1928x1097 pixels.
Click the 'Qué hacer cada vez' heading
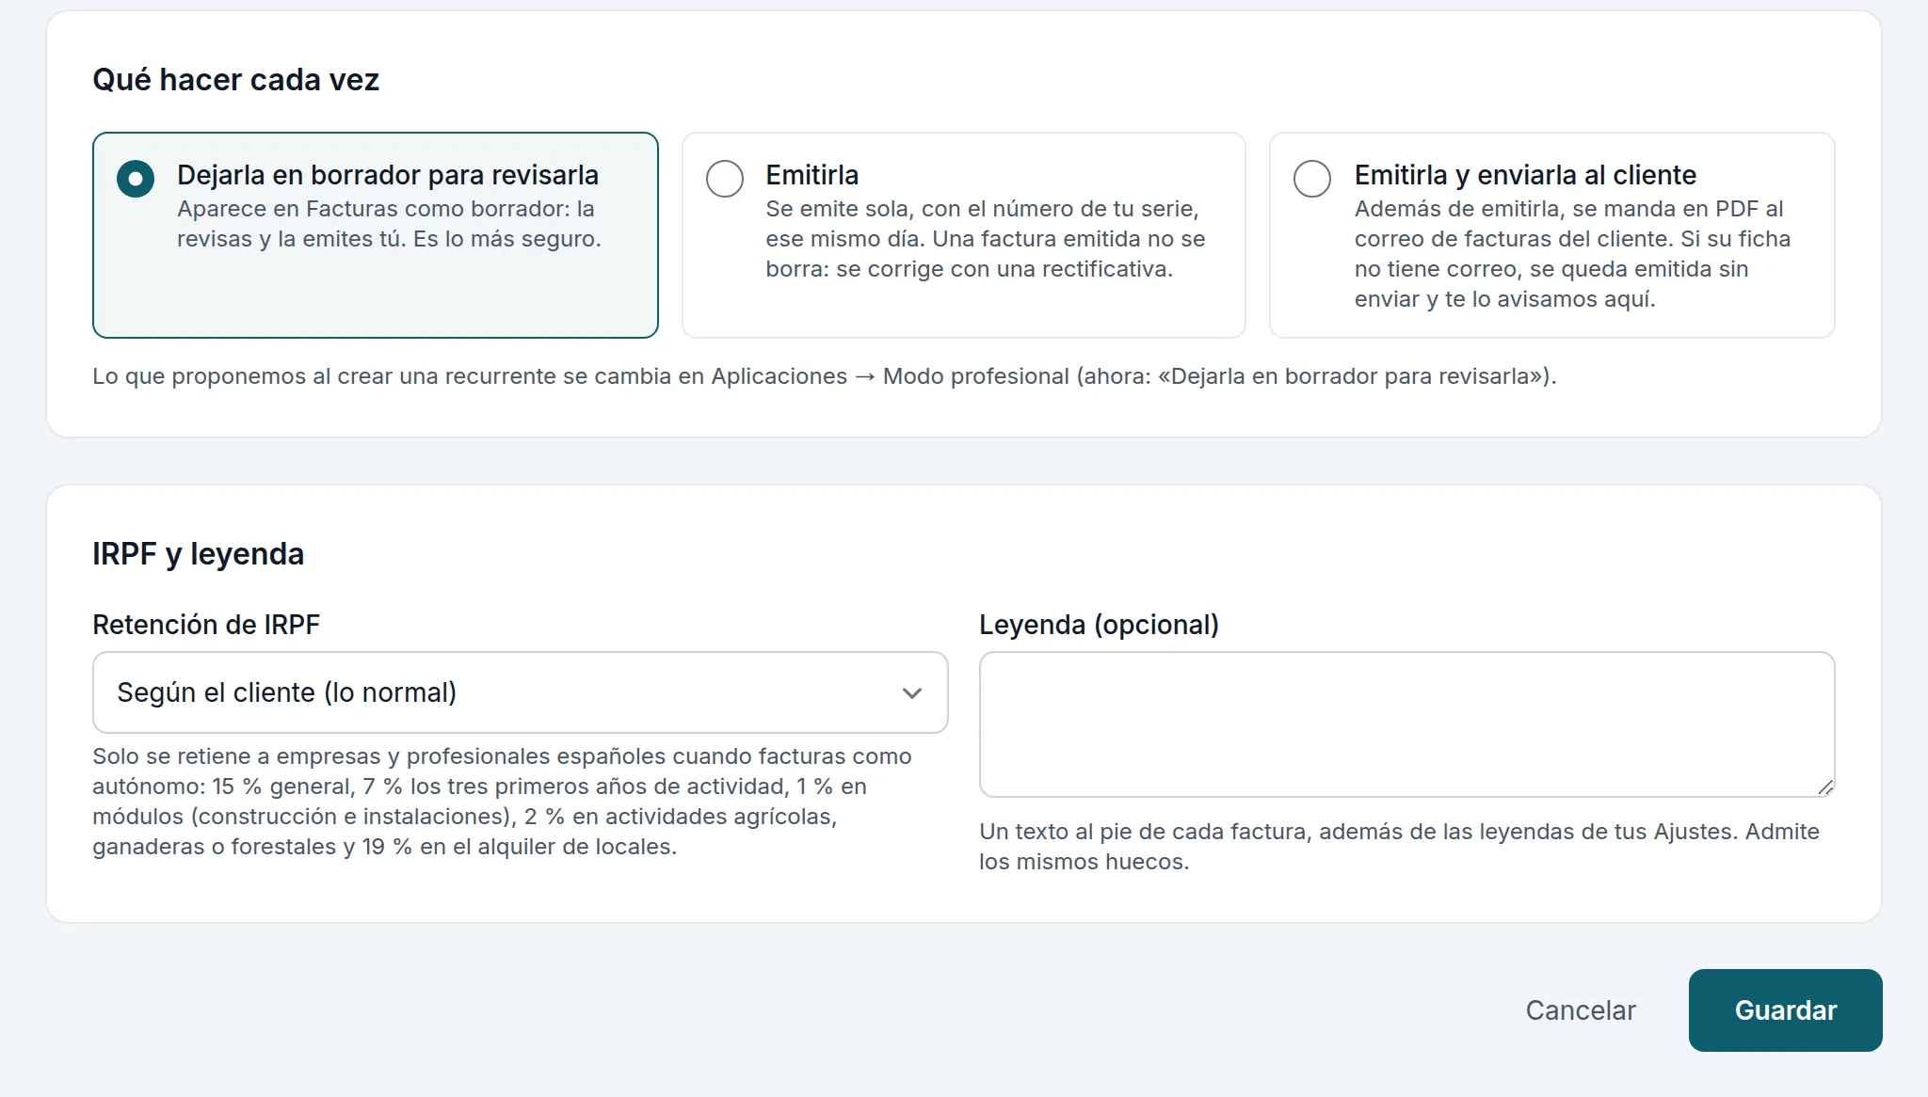pos(236,80)
